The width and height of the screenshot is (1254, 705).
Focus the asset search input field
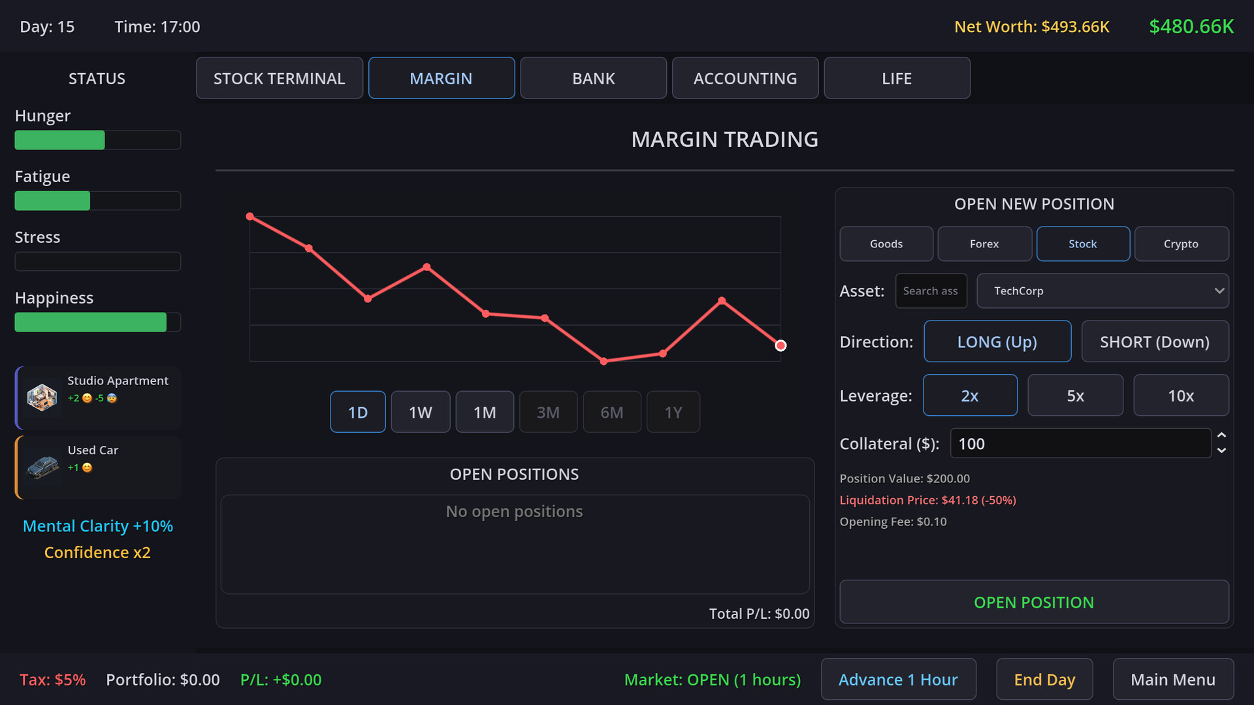(x=930, y=291)
